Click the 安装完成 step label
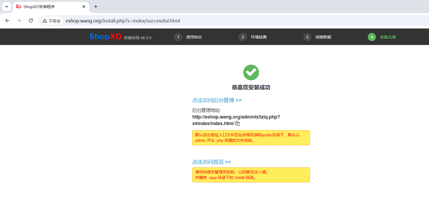Image resolution: width=429 pixels, height=203 pixels. (x=388, y=37)
